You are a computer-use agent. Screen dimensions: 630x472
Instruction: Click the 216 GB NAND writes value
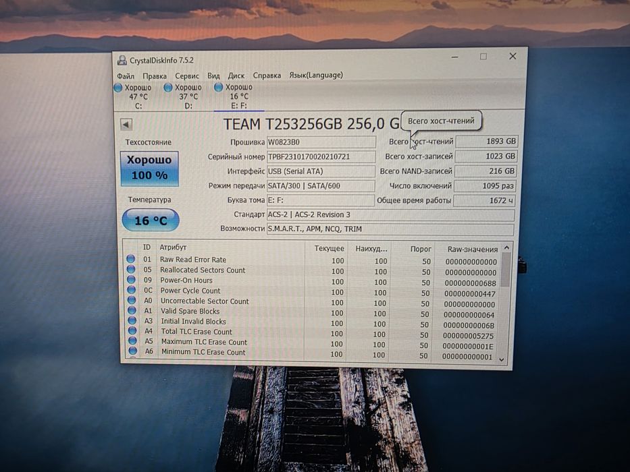point(485,171)
